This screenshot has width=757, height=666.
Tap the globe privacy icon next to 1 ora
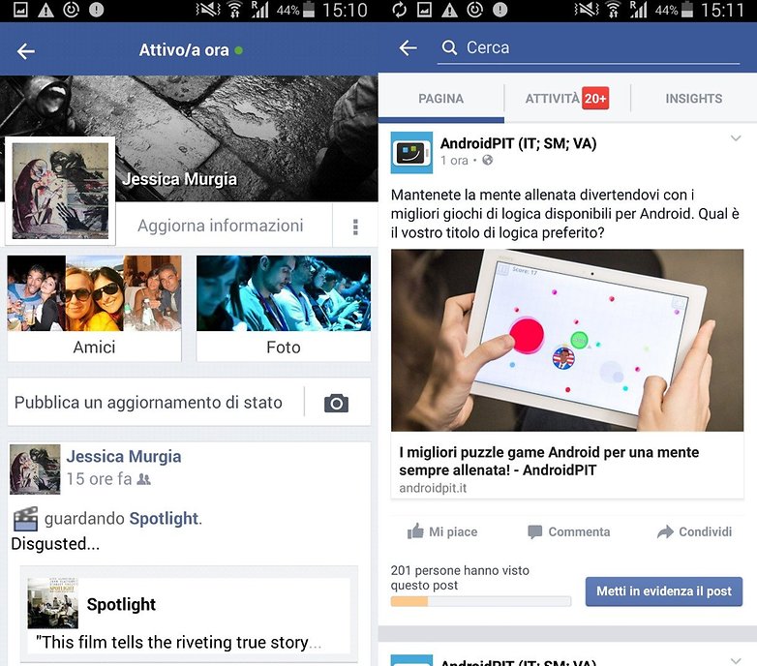click(x=488, y=160)
